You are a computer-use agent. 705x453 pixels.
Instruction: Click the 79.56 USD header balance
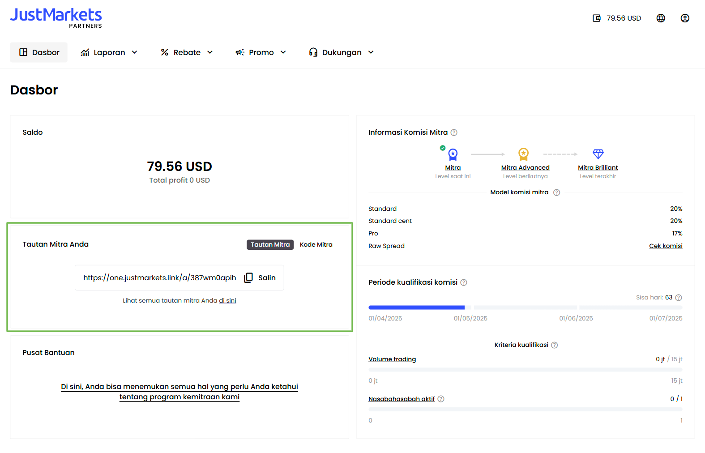pyautogui.click(x=624, y=18)
